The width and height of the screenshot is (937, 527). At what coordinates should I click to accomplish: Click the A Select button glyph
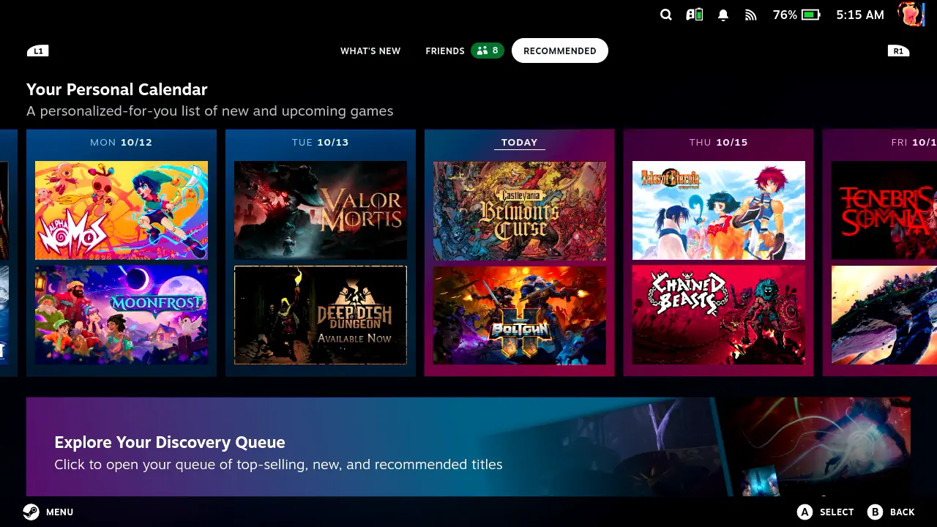point(805,512)
